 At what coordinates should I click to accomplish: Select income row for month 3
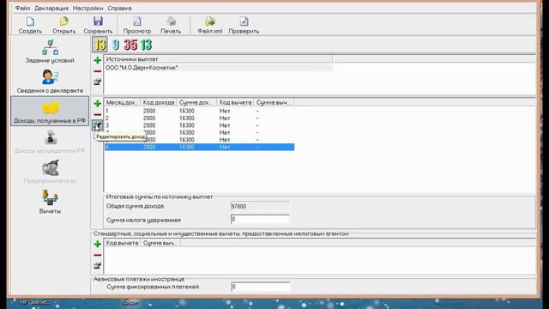(199, 125)
